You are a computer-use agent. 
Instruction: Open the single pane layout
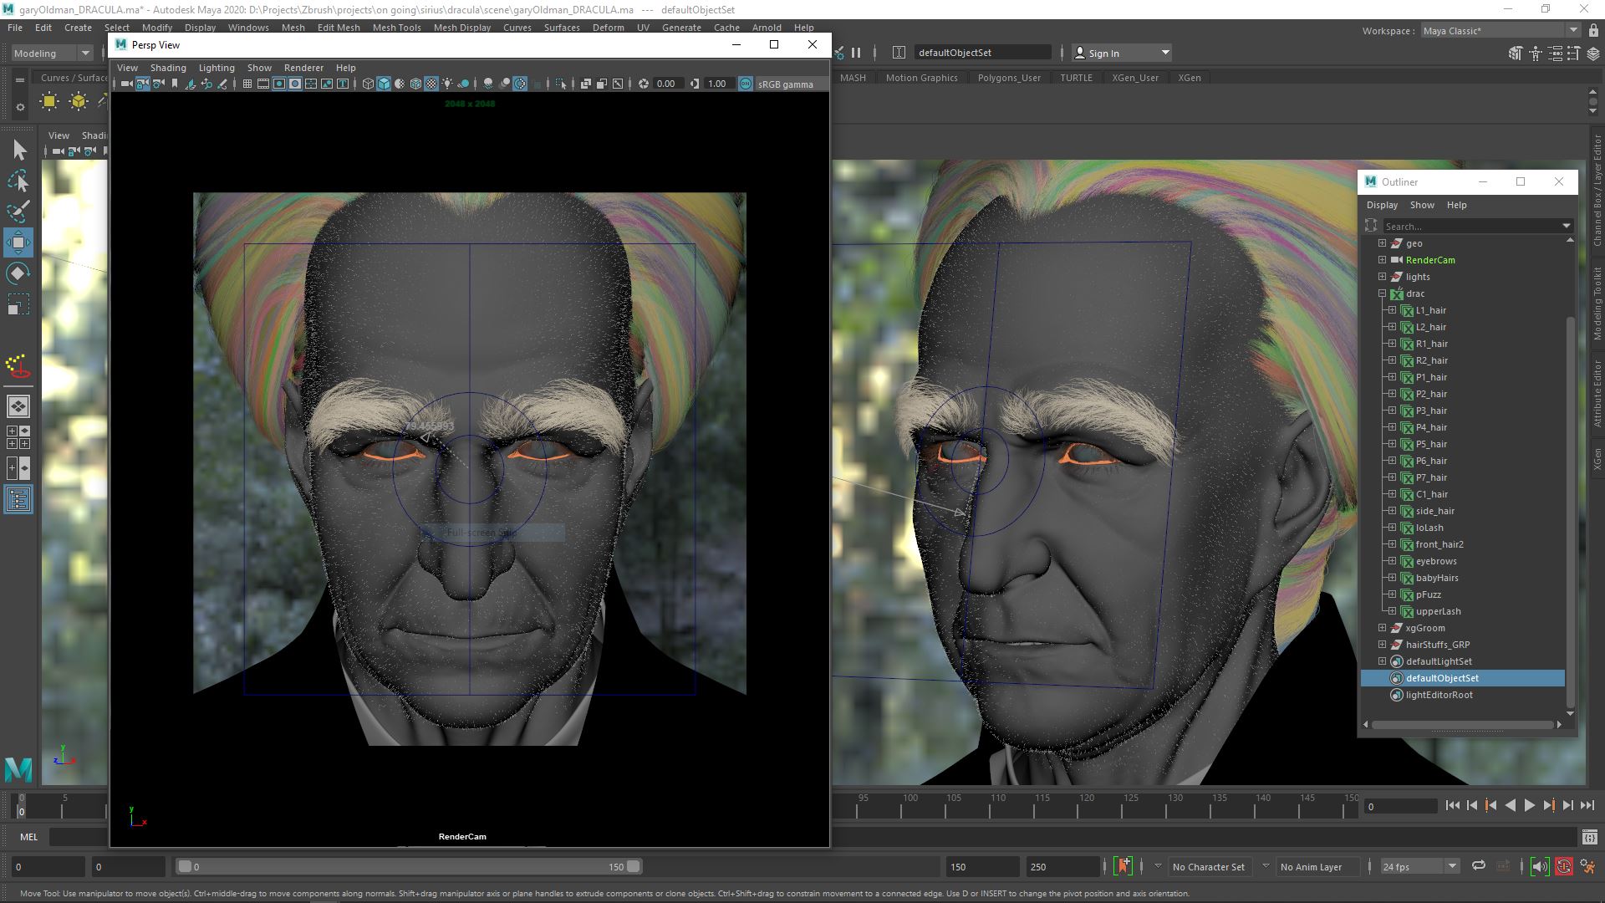(18, 406)
